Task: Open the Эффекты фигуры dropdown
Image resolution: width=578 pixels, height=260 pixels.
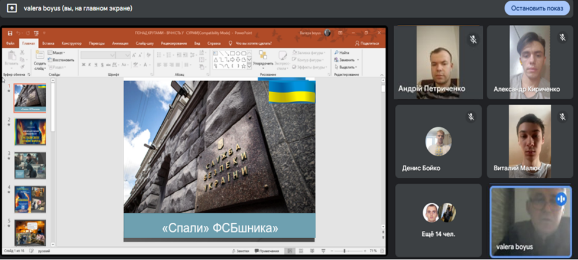Action: 310,67
